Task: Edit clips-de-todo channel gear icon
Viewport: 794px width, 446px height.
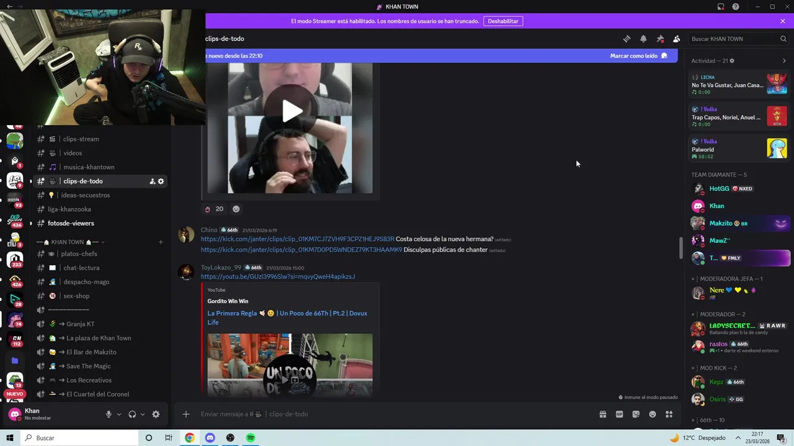Action: [x=161, y=181]
